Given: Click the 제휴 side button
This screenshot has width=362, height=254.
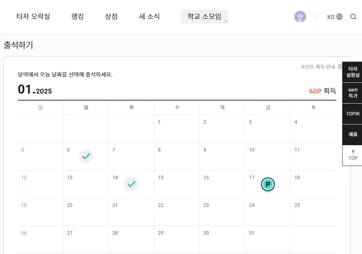Looking at the screenshot, I should (353, 134).
